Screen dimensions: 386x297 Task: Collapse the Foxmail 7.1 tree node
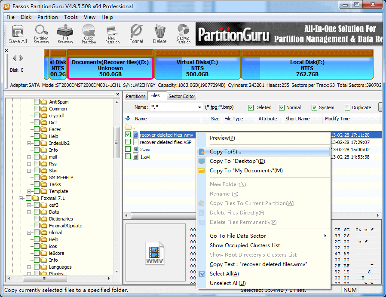[x=21, y=198]
